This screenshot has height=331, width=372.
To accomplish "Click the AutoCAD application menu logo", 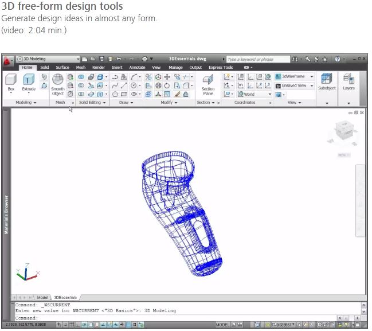I will (x=7, y=60).
